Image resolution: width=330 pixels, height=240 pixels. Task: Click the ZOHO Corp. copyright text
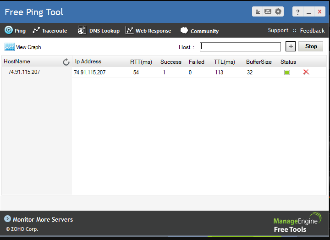22,229
